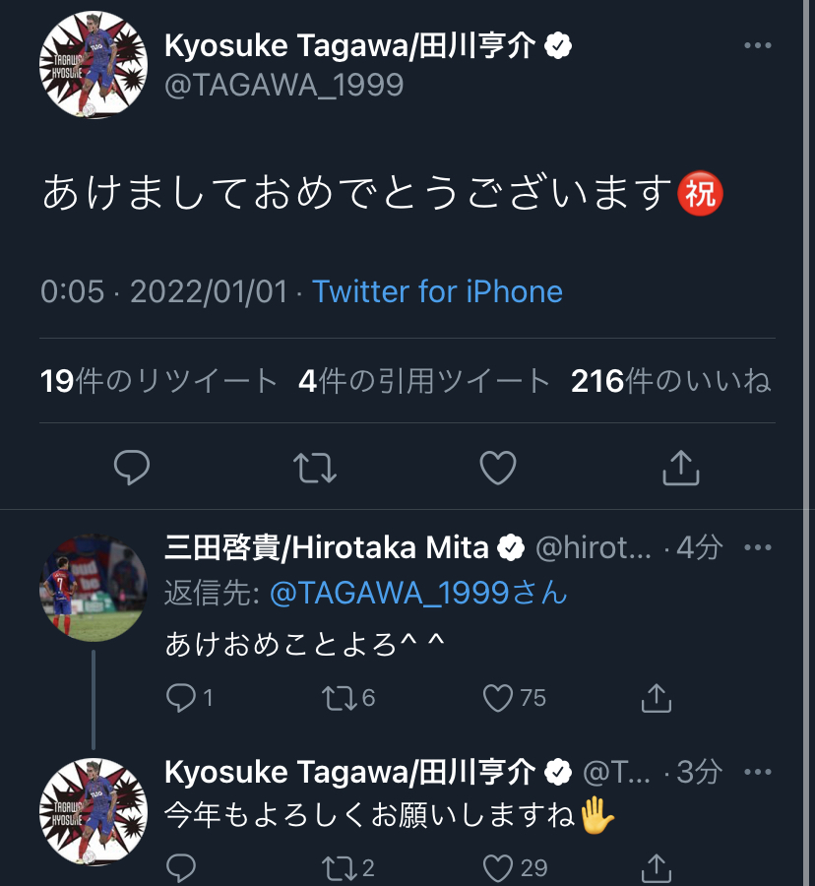This screenshot has width=815, height=886.
Task: Open the Twitter for iPhone source link
Action: coord(437,291)
